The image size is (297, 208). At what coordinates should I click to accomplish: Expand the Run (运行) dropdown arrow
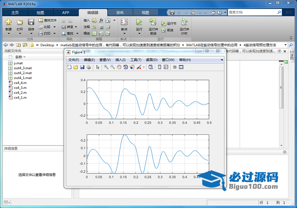coord(139,34)
